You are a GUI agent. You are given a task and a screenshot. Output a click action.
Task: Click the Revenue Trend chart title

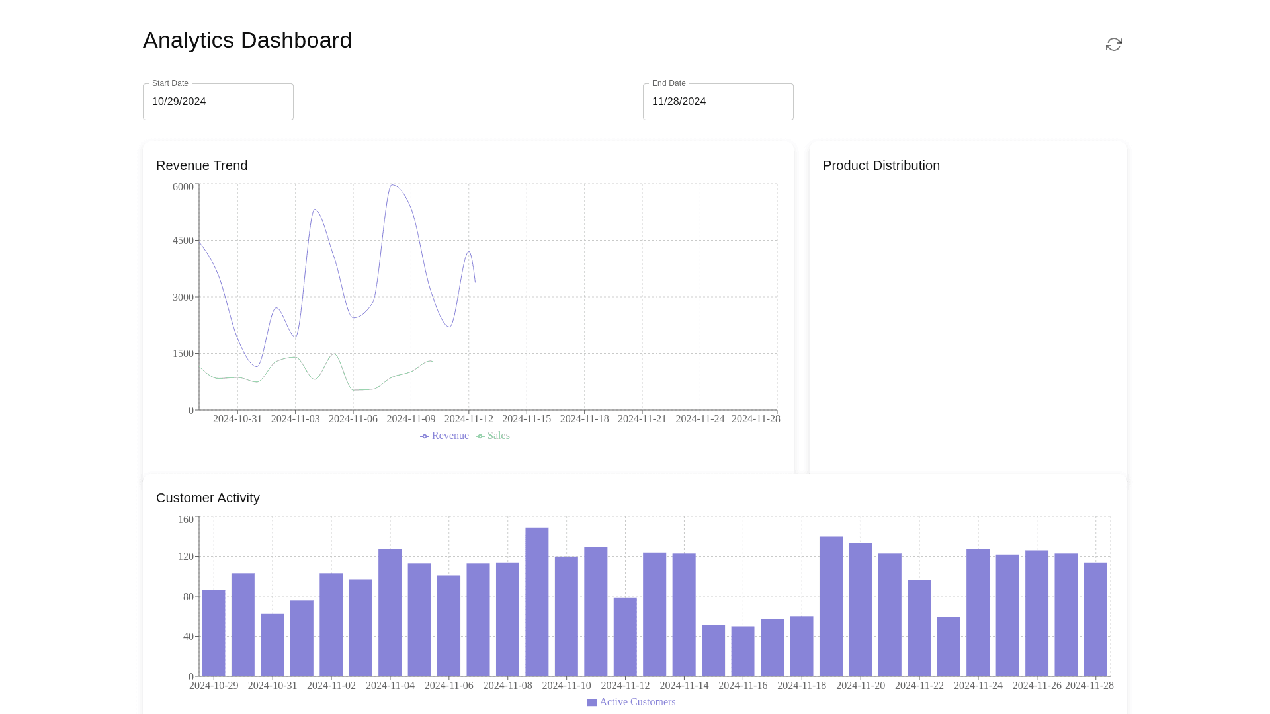[x=202, y=165]
